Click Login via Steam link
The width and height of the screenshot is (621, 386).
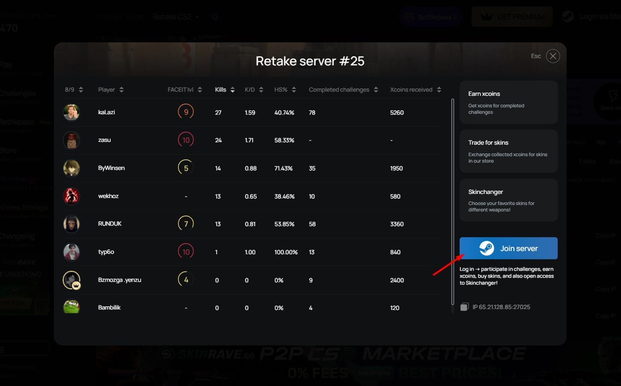click(592, 17)
